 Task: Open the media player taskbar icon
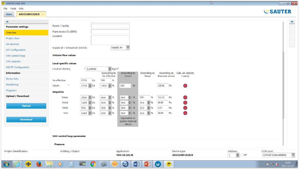pos(60,164)
